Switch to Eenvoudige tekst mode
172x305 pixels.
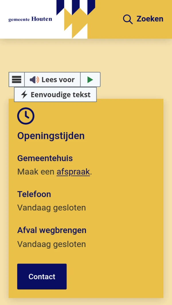(60, 95)
